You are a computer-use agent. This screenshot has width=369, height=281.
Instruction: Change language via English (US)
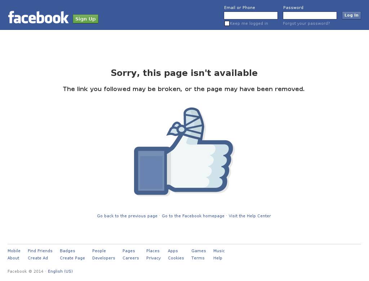60,271
